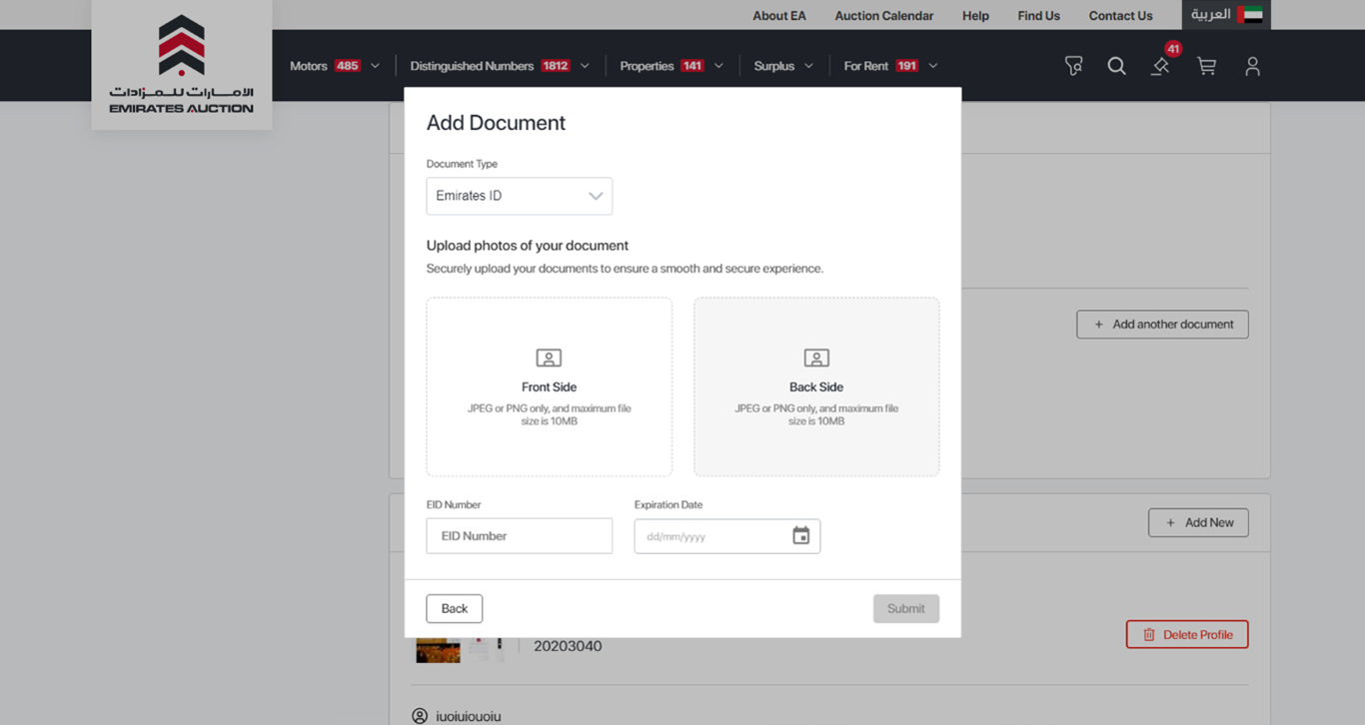Click Add another document button
1365x725 pixels.
tap(1162, 325)
